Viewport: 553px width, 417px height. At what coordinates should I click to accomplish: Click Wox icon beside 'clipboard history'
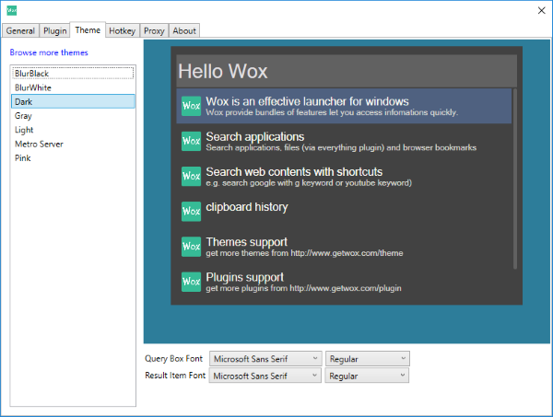point(191,212)
